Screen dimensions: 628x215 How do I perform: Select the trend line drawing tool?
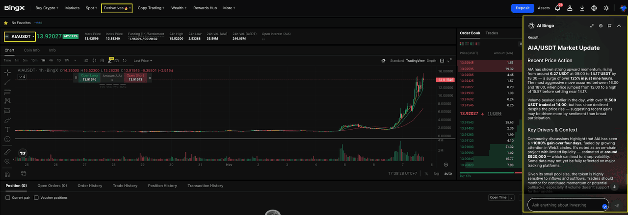tap(7, 82)
